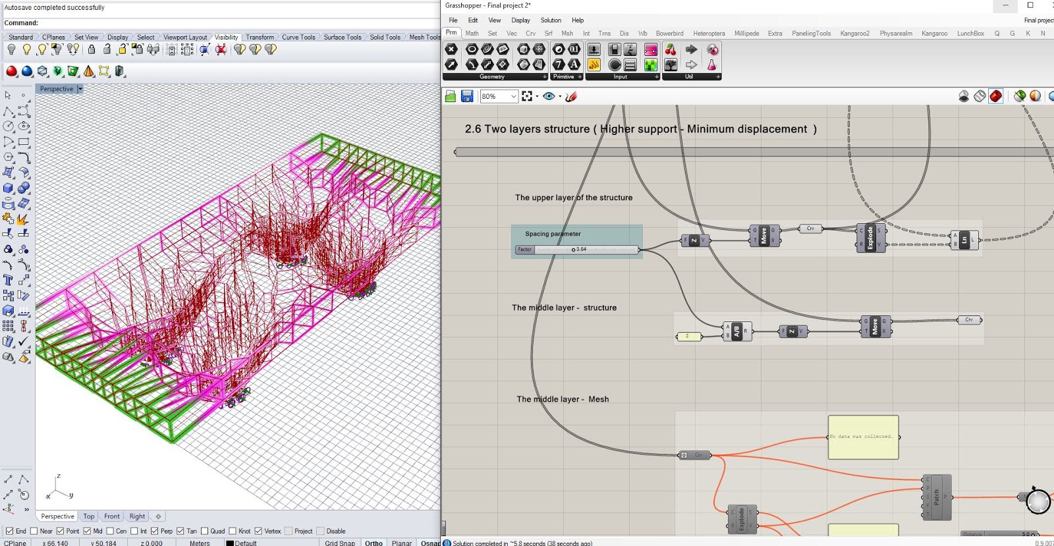The height and width of the screenshot is (546, 1054).
Task: Click the round dial knob at canvas edge
Action: (x=1038, y=501)
